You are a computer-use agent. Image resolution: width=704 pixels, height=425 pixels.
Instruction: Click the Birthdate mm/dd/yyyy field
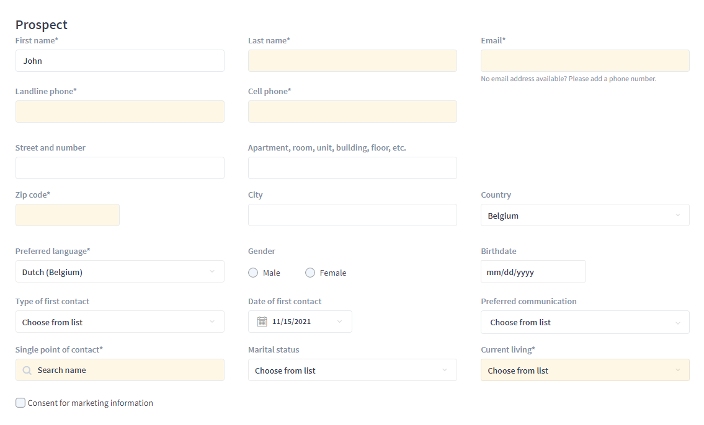(x=533, y=272)
